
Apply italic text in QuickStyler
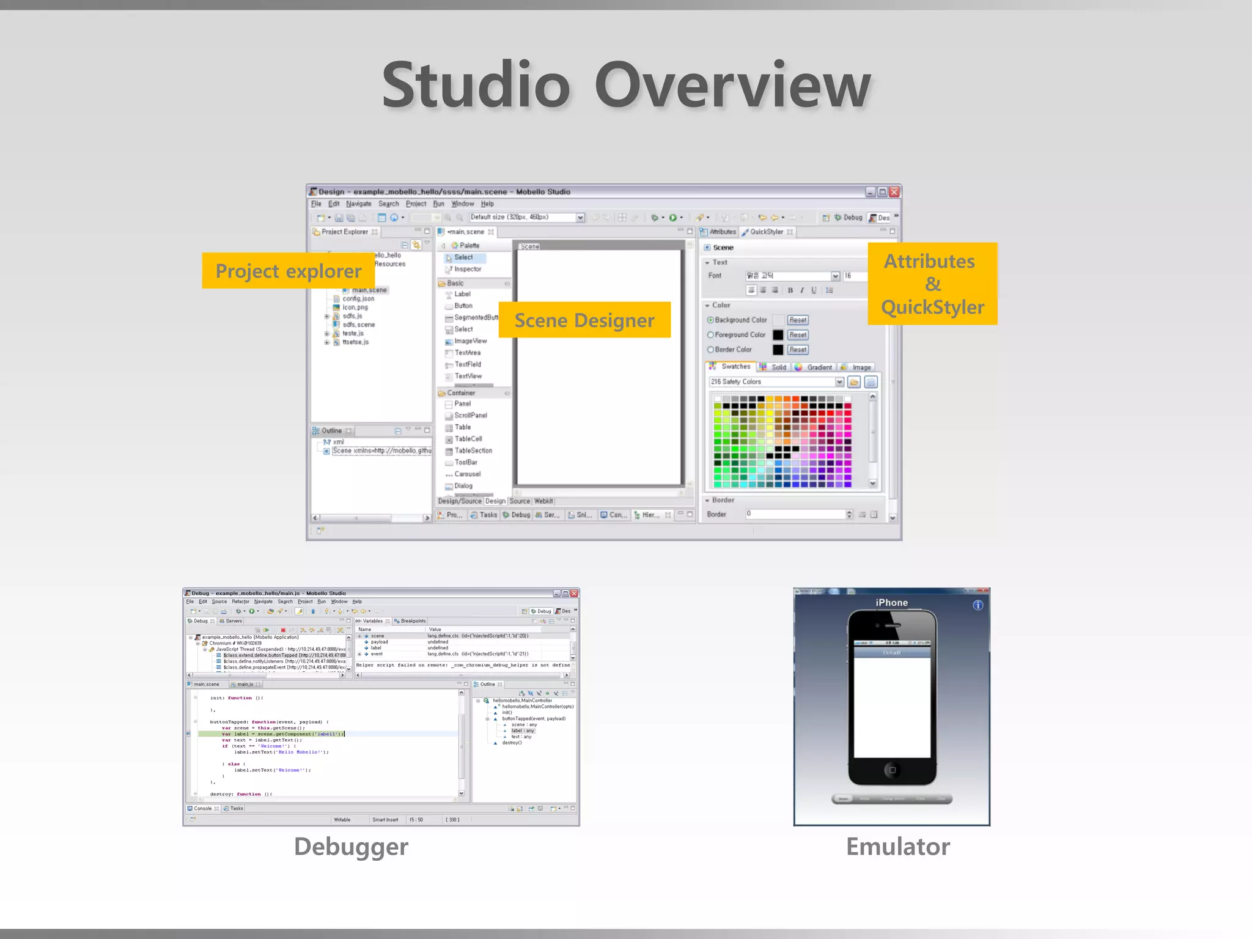(801, 290)
